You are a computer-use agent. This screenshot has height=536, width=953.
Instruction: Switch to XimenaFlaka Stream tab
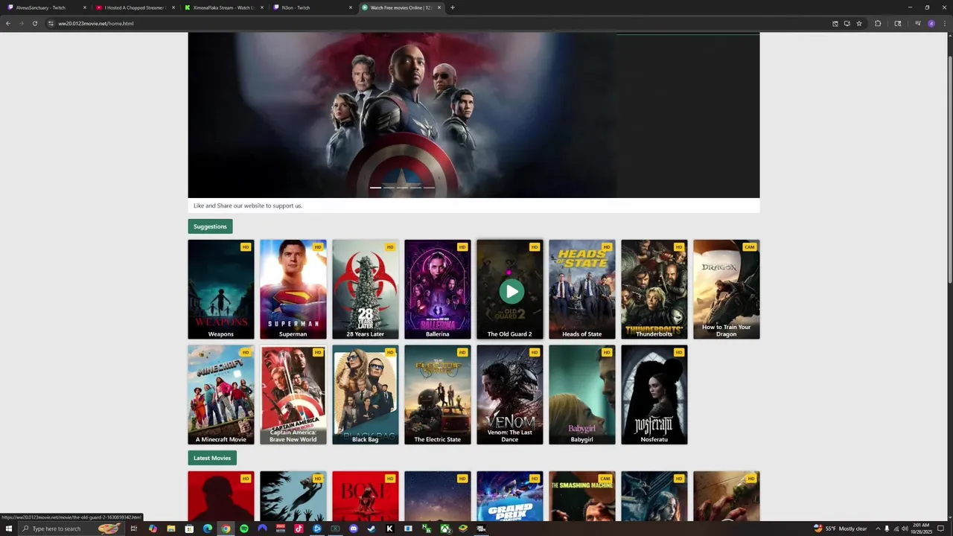click(223, 7)
